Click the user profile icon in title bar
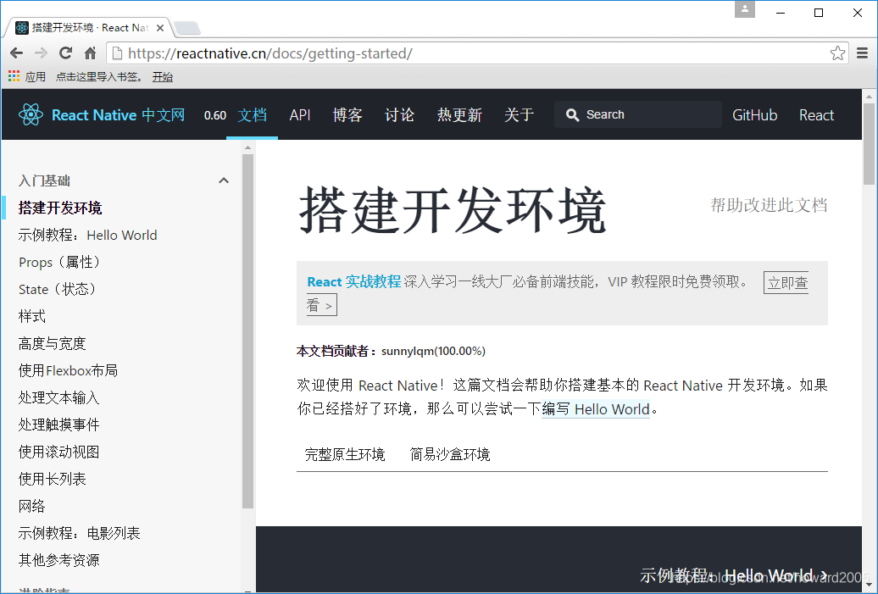Viewport: 878px width, 594px height. (745, 9)
